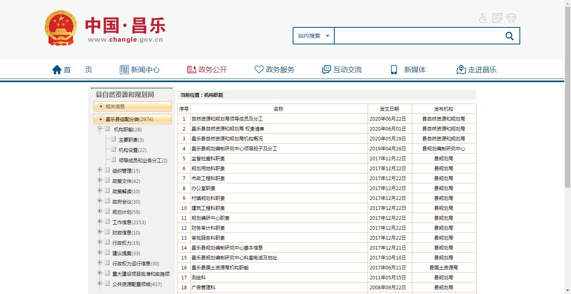Expand the 相关信息 panel header
Screen dimensions: 571x294
[101, 106]
